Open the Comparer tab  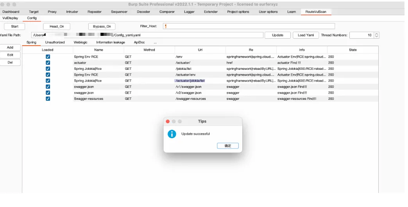click(x=167, y=12)
